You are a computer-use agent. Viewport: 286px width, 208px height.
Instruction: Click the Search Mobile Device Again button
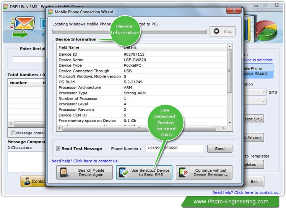coord(84,172)
